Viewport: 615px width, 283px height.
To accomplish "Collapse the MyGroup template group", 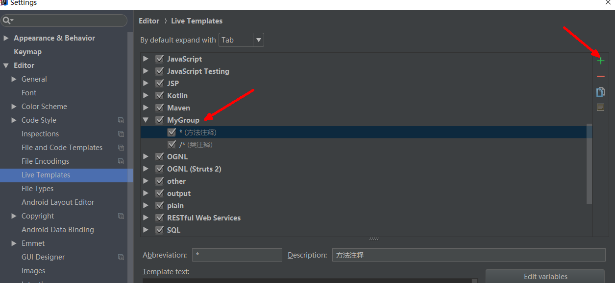I will click(146, 120).
